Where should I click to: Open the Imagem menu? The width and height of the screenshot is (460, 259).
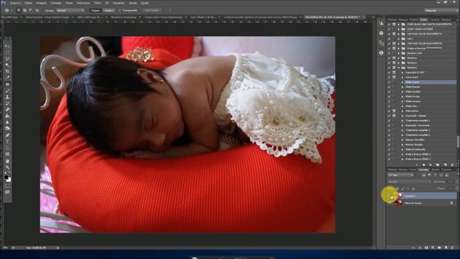tap(41, 3)
